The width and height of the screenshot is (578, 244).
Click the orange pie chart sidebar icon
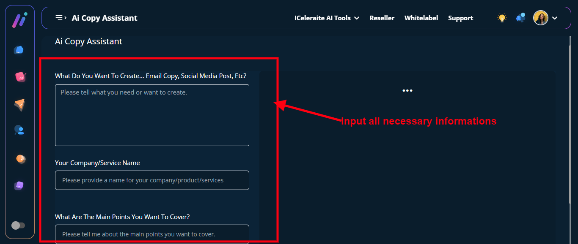point(20,159)
